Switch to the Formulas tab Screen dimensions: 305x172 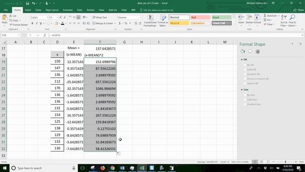(x=68, y=10)
